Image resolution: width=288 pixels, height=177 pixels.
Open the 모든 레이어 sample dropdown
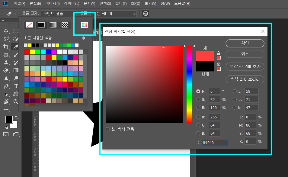click(114, 14)
